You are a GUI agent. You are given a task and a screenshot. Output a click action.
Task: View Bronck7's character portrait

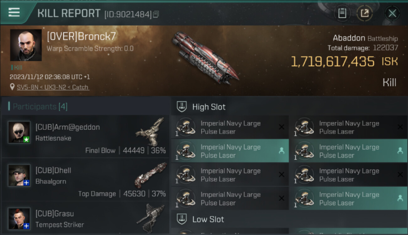26,45
